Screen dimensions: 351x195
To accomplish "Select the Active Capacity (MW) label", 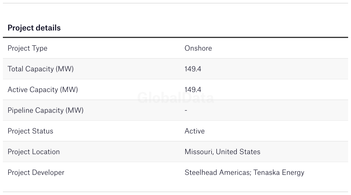I will [43, 89].
